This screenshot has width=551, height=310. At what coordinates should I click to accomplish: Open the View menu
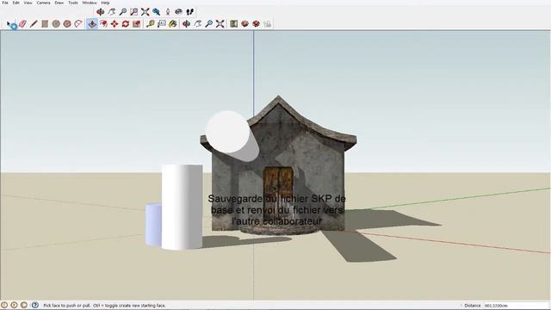coord(28,3)
